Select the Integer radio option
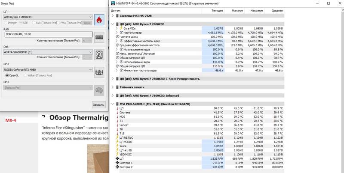 [x=6, y=23]
